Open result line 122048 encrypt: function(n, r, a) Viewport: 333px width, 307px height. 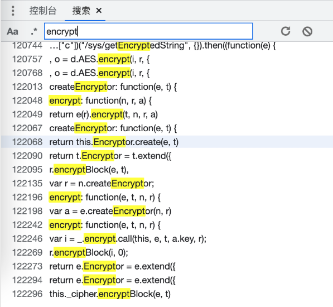pyautogui.click(x=167, y=100)
